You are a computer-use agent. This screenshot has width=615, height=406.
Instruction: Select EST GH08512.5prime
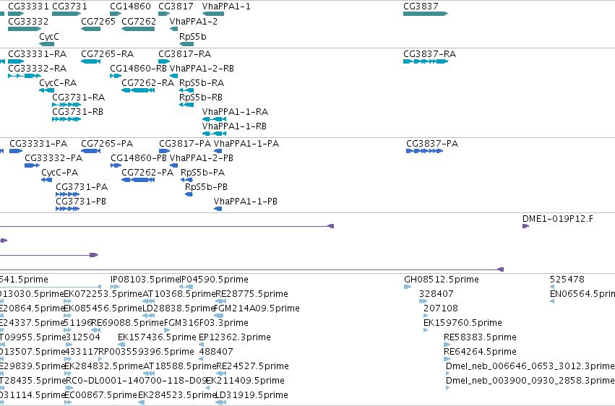click(x=408, y=287)
